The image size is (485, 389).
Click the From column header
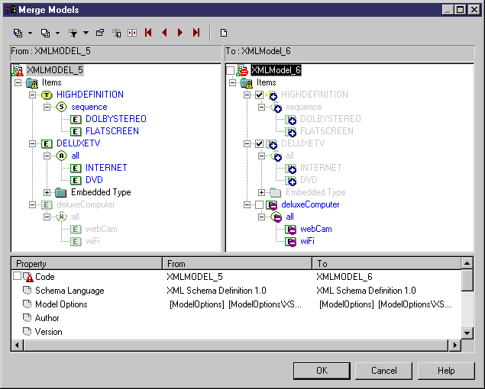click(x=238, y=264)
